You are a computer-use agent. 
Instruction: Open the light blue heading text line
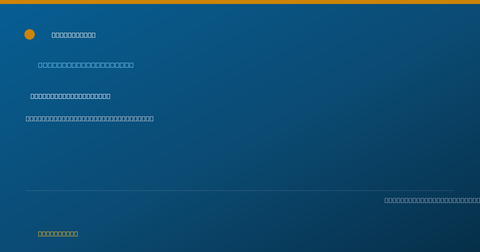click(x=86, y=65)
